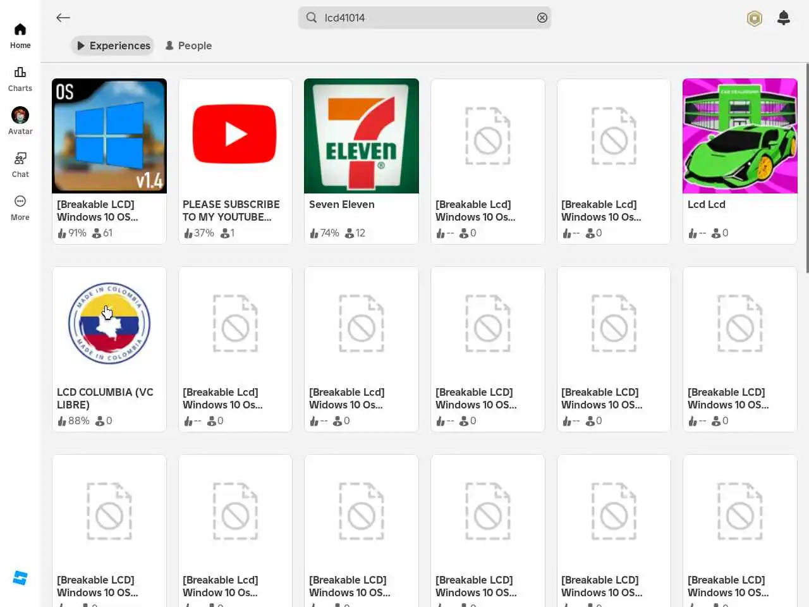The width and height of the screenshot is (809, 607).
Task: Click the 61 players count
Action: (x=108, y=233)
